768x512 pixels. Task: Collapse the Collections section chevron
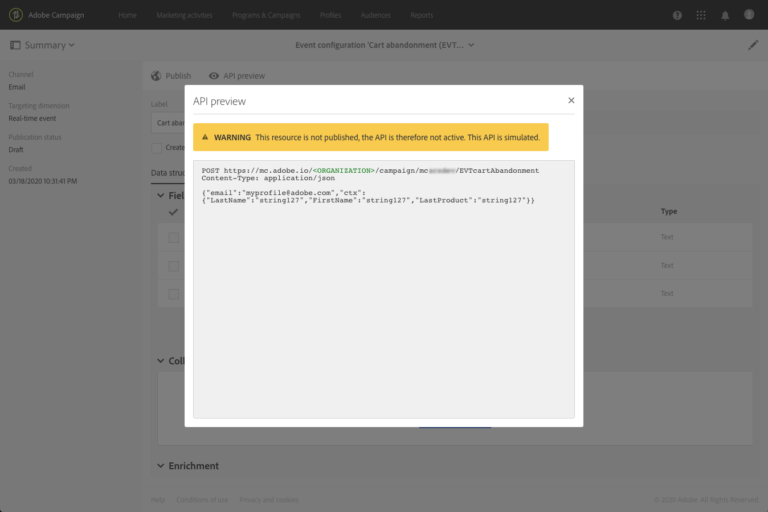pyautogui.click(x=161, y=361)
